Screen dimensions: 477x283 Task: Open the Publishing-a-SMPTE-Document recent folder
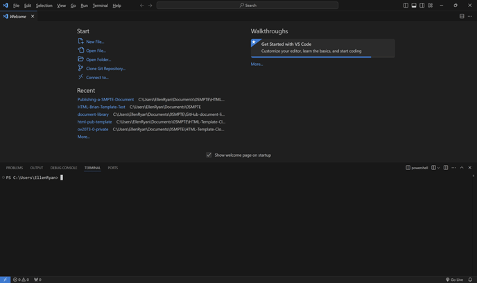pyautogui.click(x=105, y=100)
